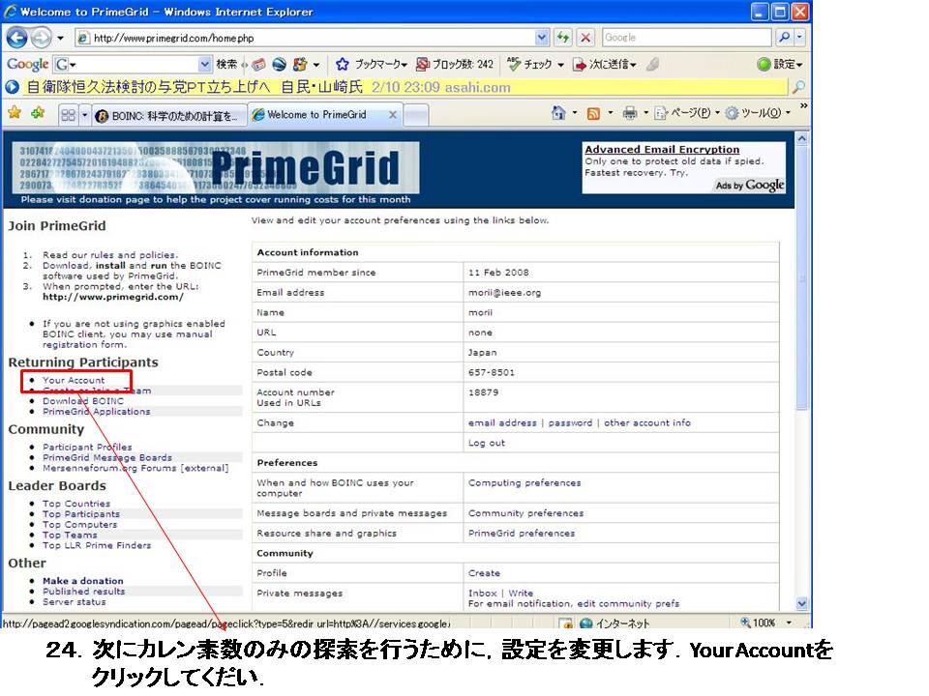Open the Server status link
Image resolution: width=929 pixels, height=696 pixels.
click(x=75, y=601)
